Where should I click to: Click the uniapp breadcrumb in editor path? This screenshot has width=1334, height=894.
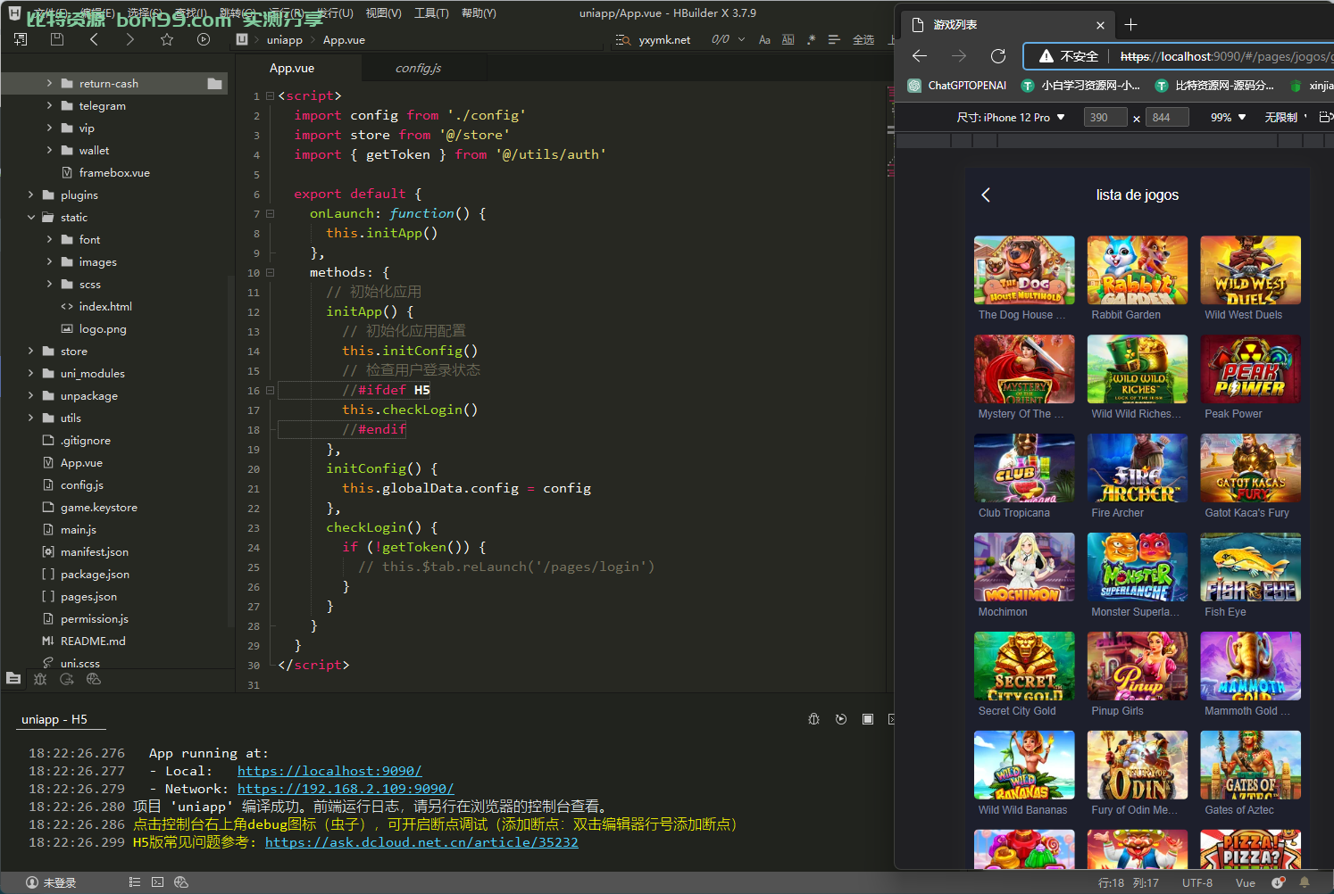click(284, 40)
